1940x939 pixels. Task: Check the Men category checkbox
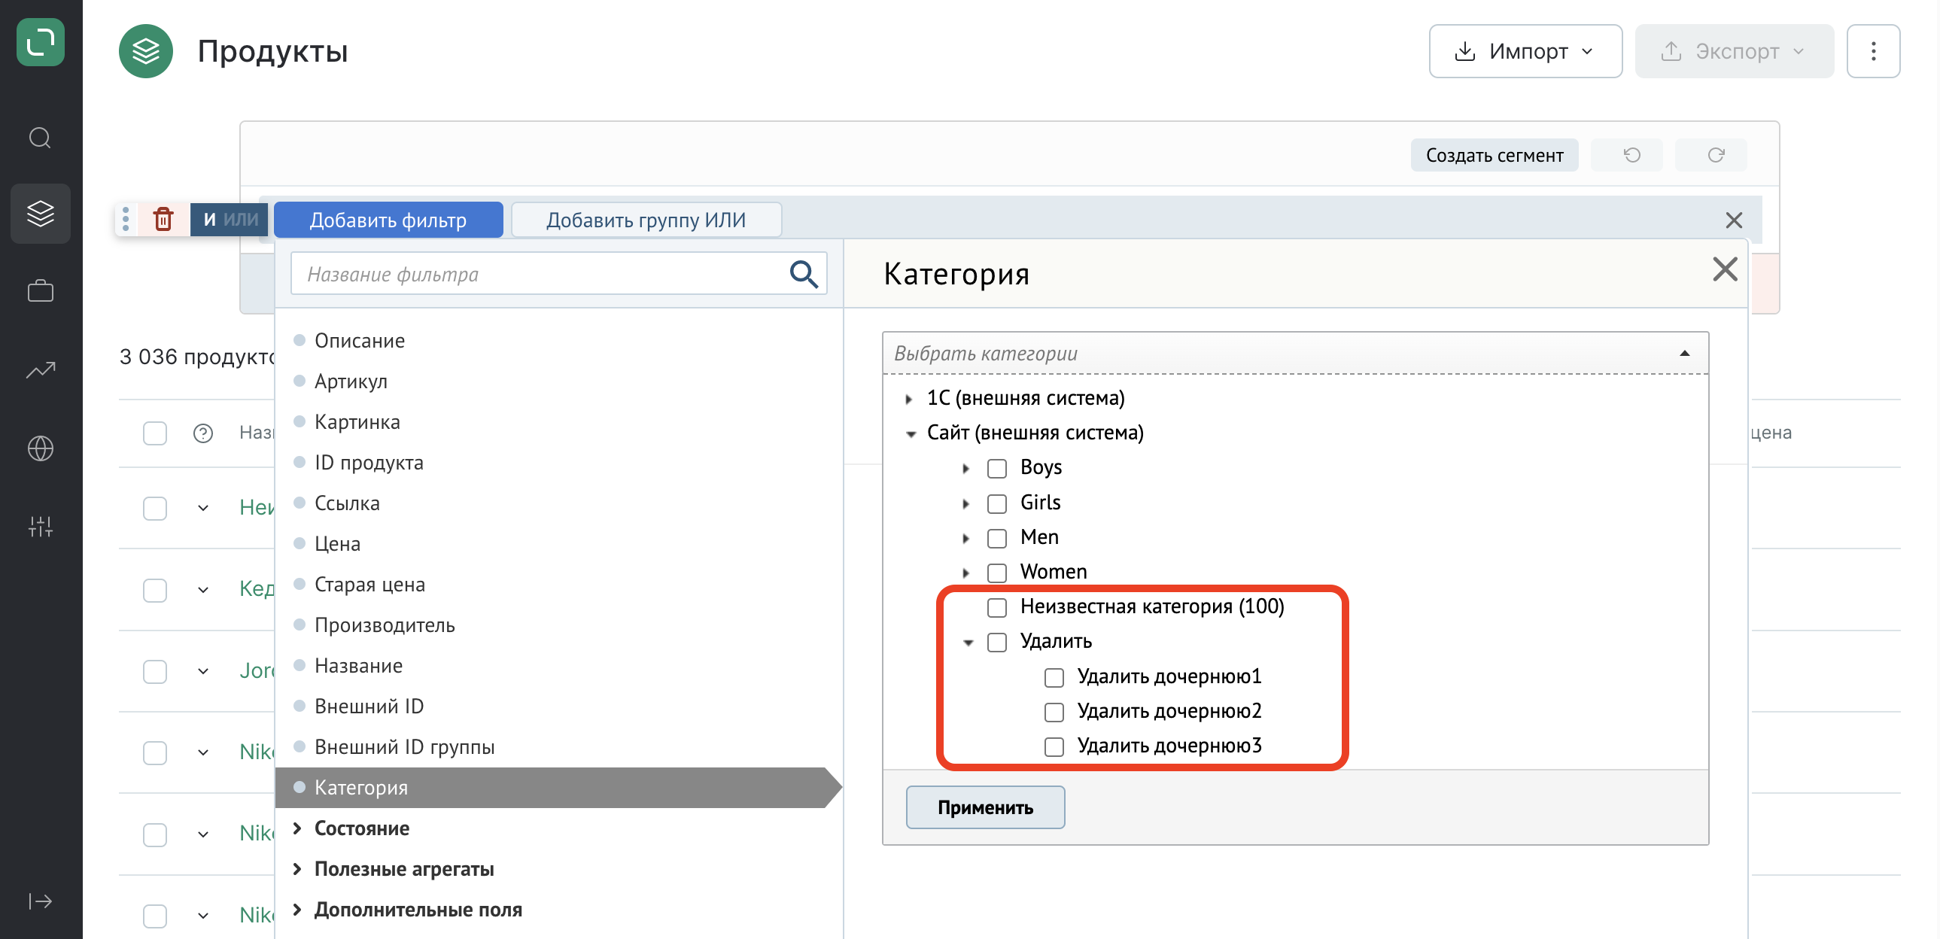click(x=997, y=539)
